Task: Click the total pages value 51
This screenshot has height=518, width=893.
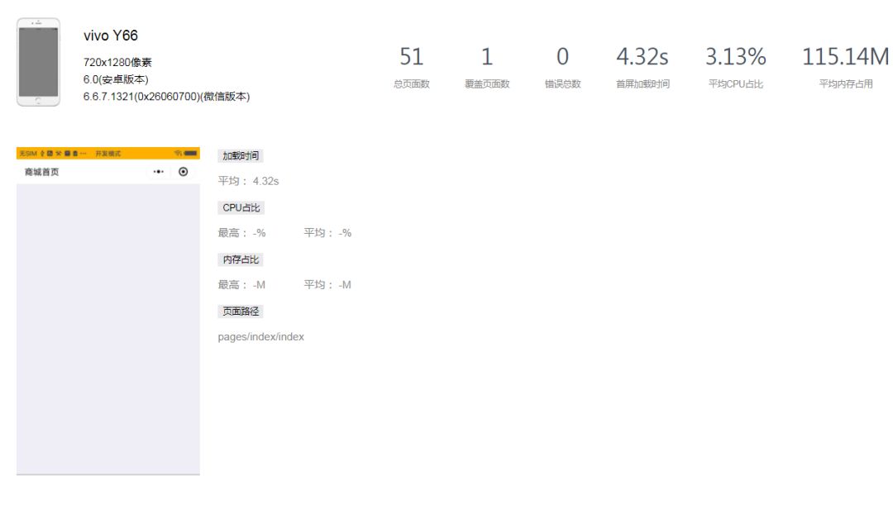Action: click(x=411, y=56)
